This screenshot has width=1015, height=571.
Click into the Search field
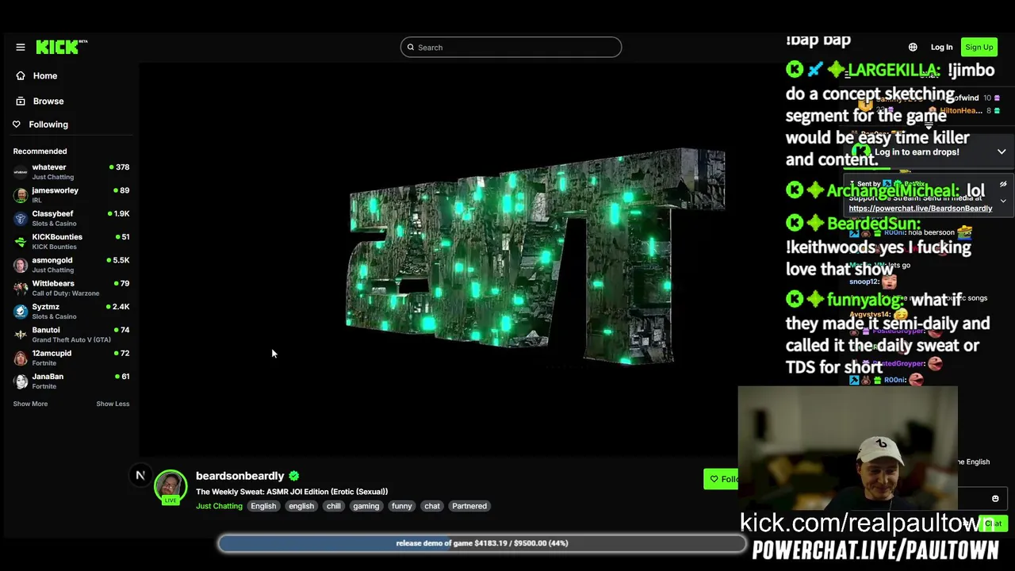(x=511, y=48)
